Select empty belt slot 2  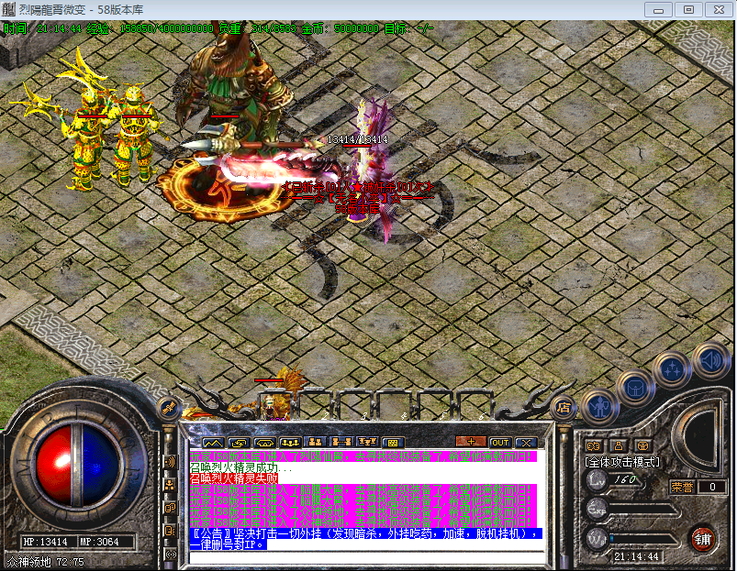tap(315, 405)
